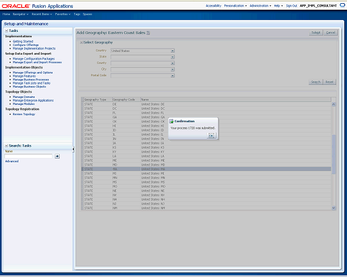Open the Favorites menu
Viewport: 347px width, 277px height.
63,14
